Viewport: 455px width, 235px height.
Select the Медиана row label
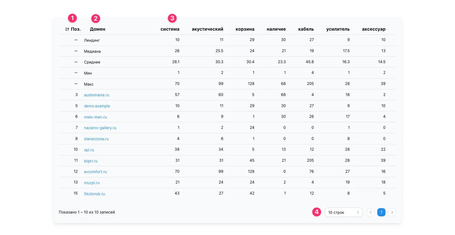pyautogui.click(x=92, y=51)
